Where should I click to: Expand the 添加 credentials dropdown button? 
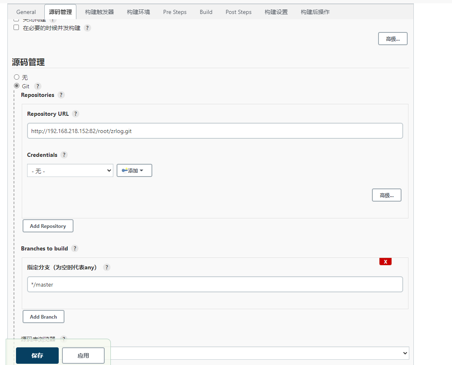pyautogui.click(x=134, y=170)
